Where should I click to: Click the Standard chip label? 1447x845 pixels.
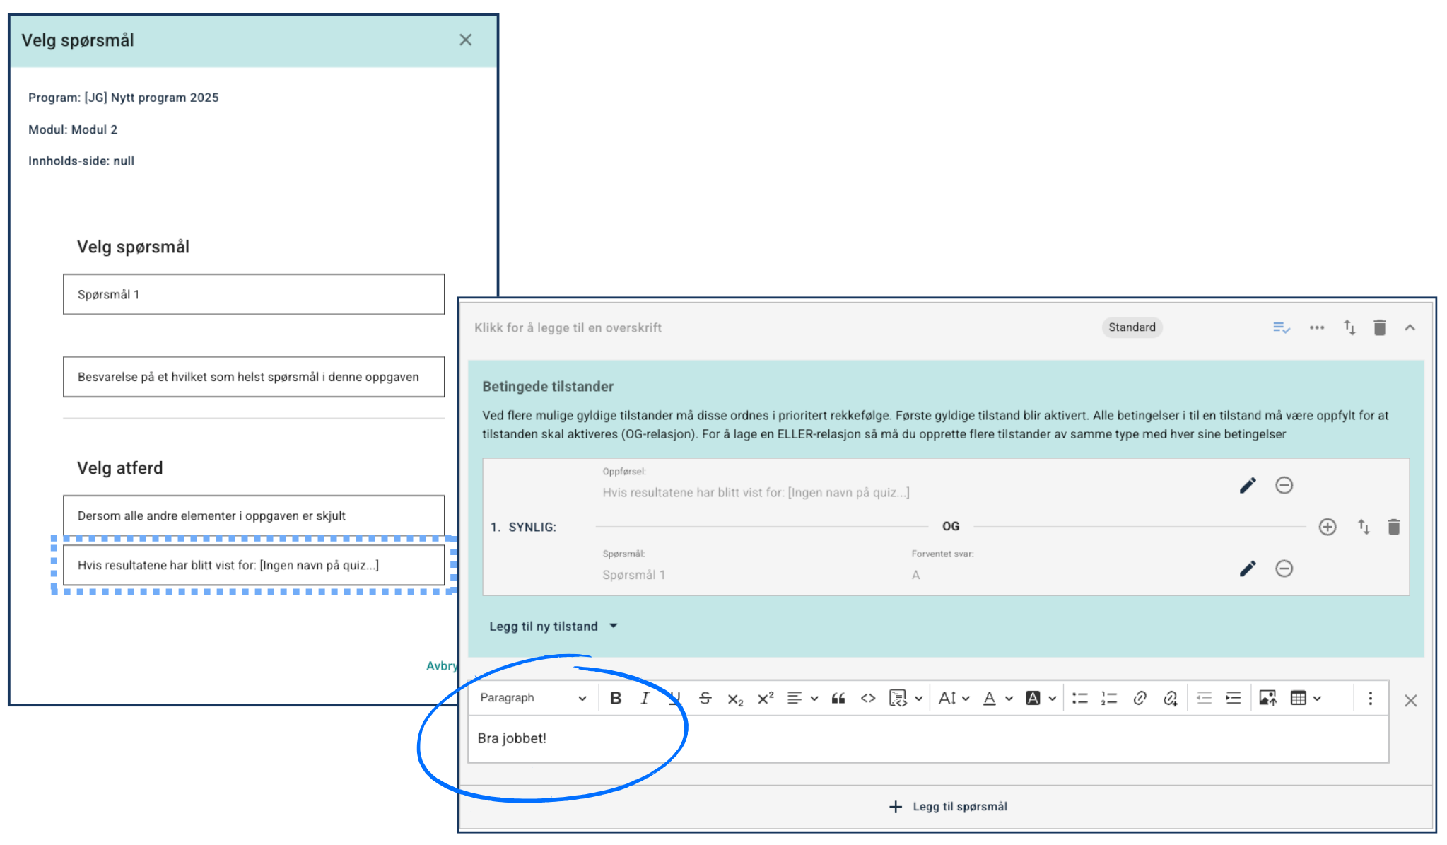[1131, 327]
